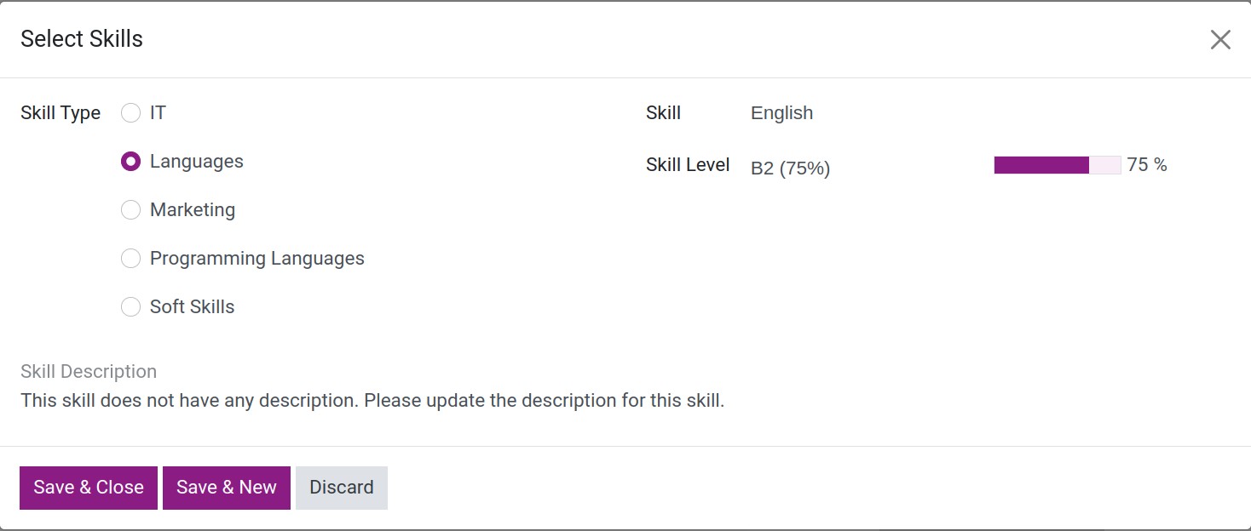The image size is (1251, 531).
Task: Click Save & New
Action: click(x=226, y=487)
